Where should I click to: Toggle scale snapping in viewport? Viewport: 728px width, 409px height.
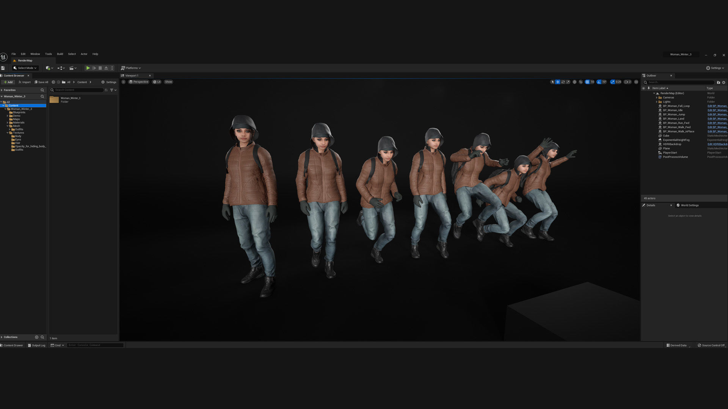point(612,82)
